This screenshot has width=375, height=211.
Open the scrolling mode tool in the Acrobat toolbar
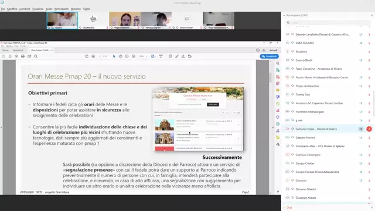(x=161, y=56)
